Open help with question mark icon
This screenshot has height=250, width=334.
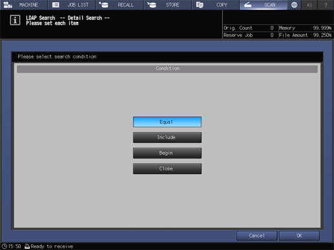point(326,5)
